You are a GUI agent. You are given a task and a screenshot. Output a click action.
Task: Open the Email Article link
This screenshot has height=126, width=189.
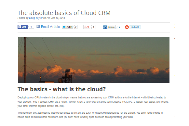pyautogui.click(x=50, y=27)
